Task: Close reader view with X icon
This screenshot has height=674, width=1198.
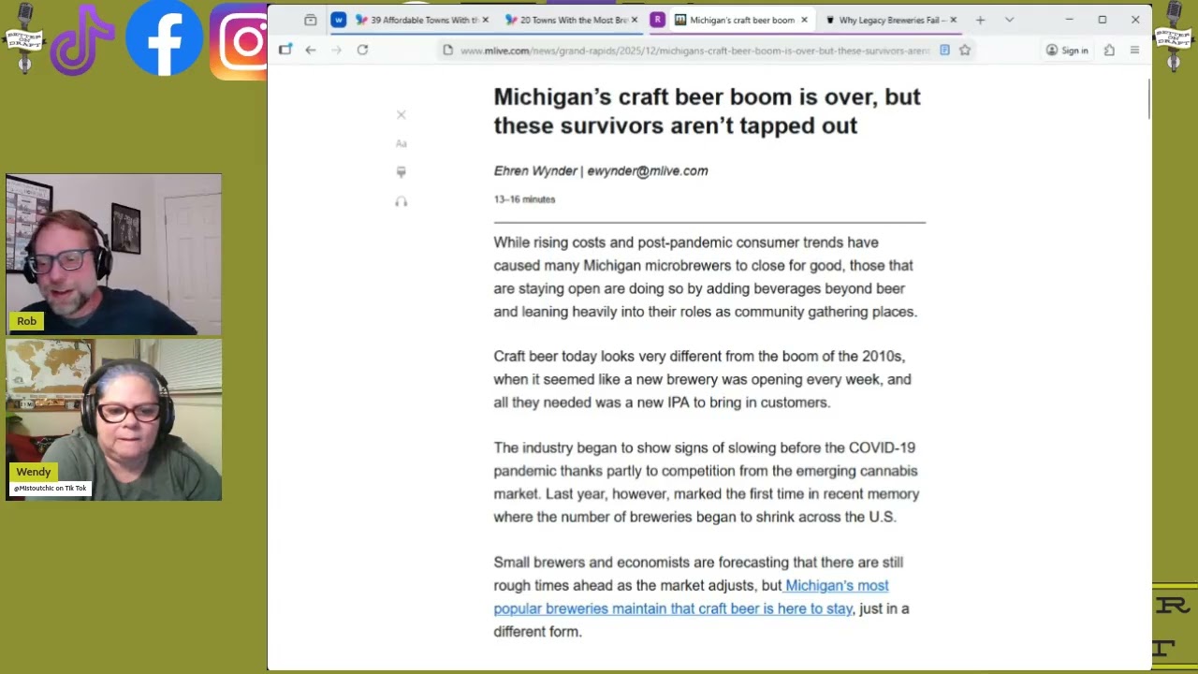Action: click(402, 115)
